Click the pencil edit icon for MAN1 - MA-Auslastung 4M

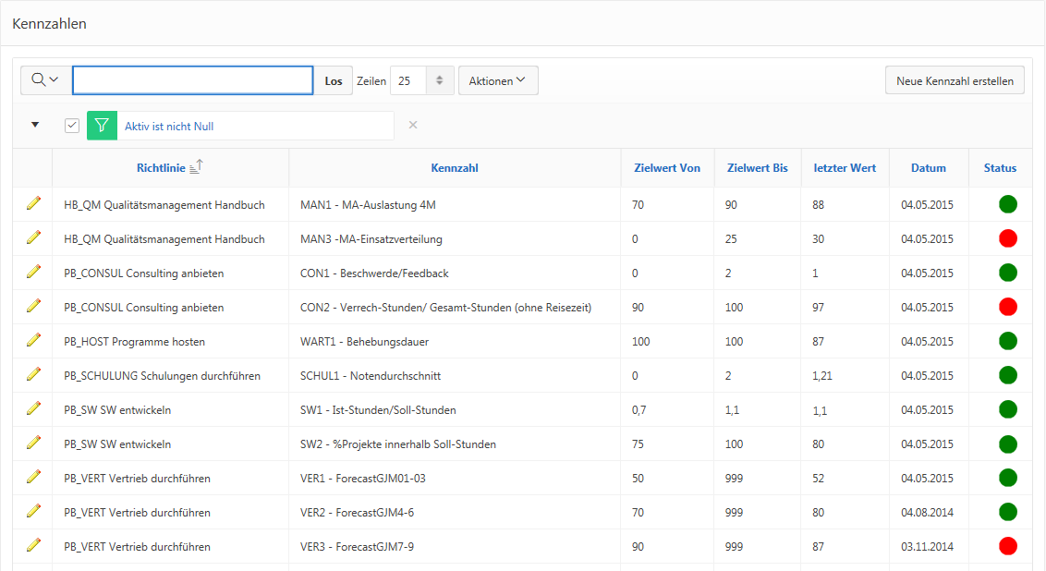pos(34,203)
